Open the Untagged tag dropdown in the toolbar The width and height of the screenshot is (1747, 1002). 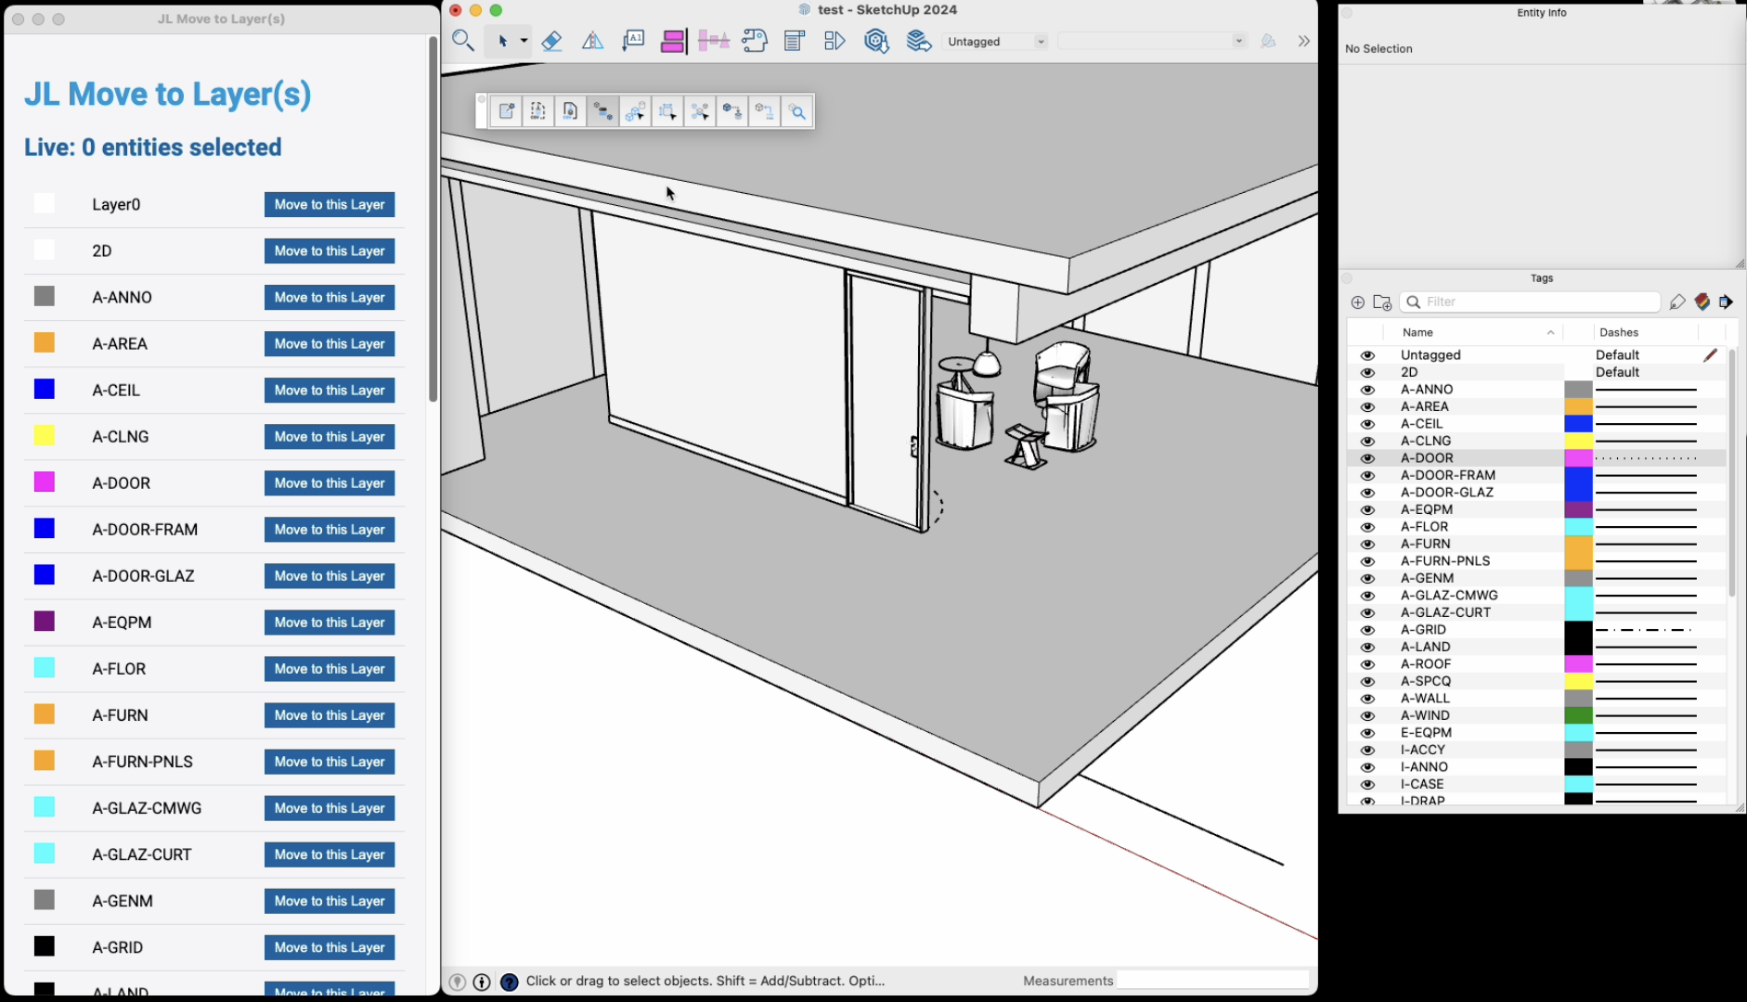pos(995,42)
